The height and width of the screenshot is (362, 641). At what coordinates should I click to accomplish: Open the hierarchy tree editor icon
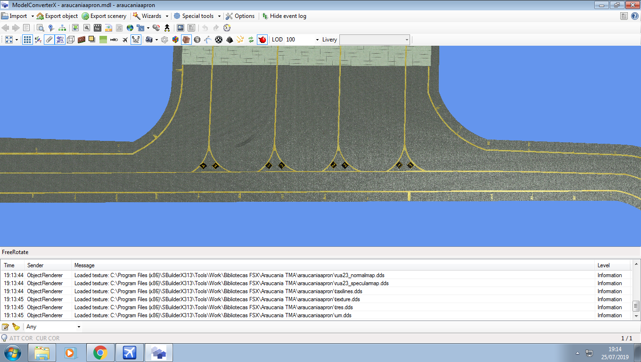tap(62, 27)
